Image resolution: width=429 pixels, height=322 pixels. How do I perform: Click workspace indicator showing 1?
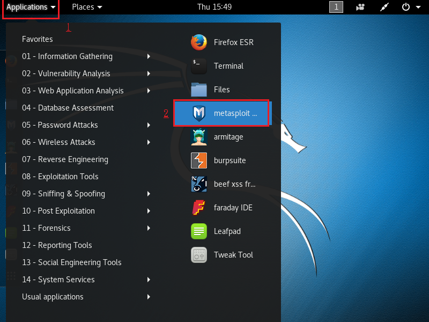coord(336,7)
